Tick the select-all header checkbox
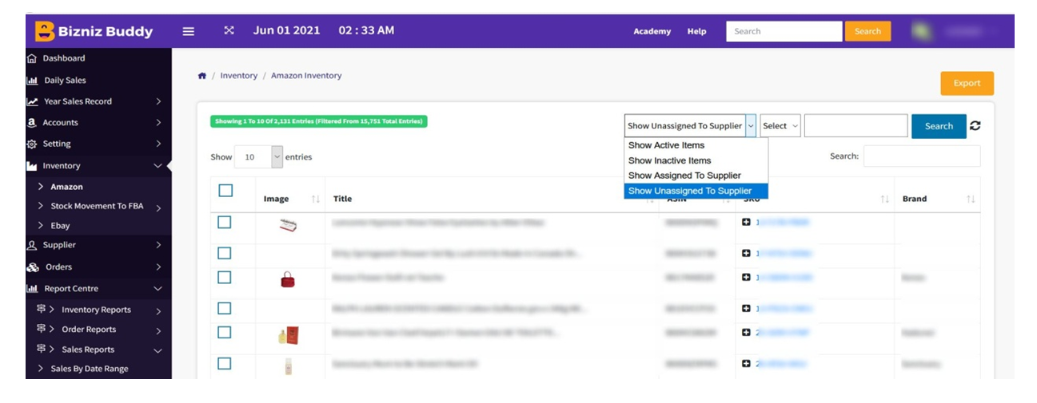This screenshot has width=1037, height=403. tap(225, 190)
